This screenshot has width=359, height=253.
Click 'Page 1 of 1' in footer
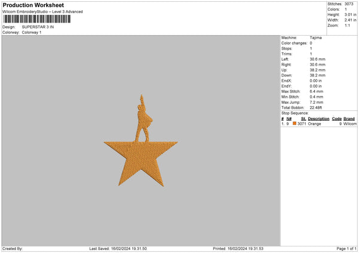pyautogui.click(x=346, y=249)
